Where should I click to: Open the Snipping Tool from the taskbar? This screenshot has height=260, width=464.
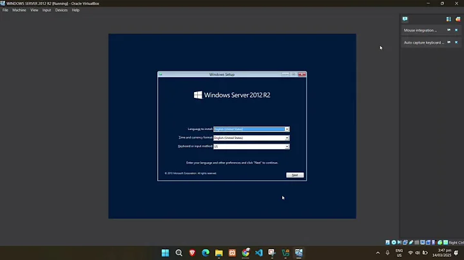(272, 253)
